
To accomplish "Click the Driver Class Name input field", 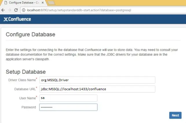I will (97, 80).
